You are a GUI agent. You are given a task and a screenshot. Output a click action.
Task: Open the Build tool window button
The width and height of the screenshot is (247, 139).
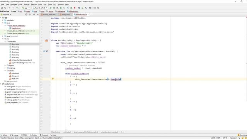53,135
